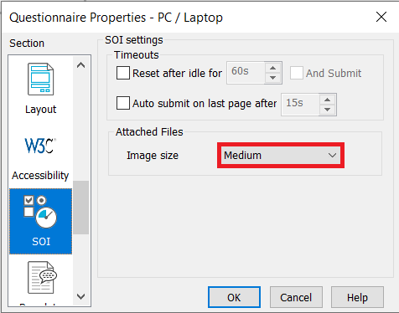The height and width of the screenshot is (313, 399).
Task: Increase the 60s idle timeout value
Action: point(272,68)
